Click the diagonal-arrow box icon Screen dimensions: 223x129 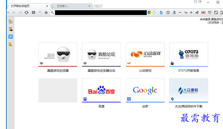216,13
